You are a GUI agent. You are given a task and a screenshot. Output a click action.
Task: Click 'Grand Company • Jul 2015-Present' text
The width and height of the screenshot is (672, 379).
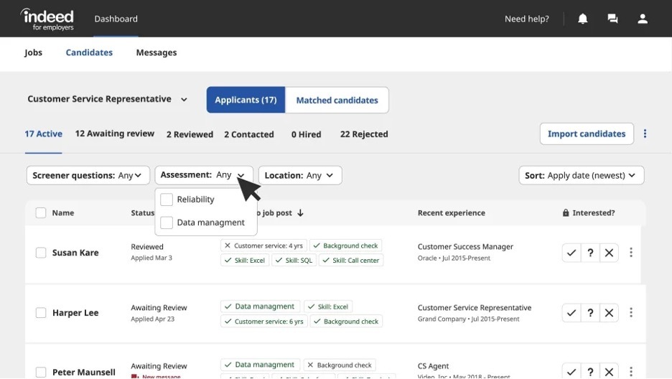pos(468,319)
